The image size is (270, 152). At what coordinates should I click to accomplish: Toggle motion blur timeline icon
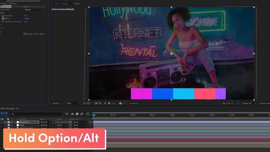[x=81, y=114]
